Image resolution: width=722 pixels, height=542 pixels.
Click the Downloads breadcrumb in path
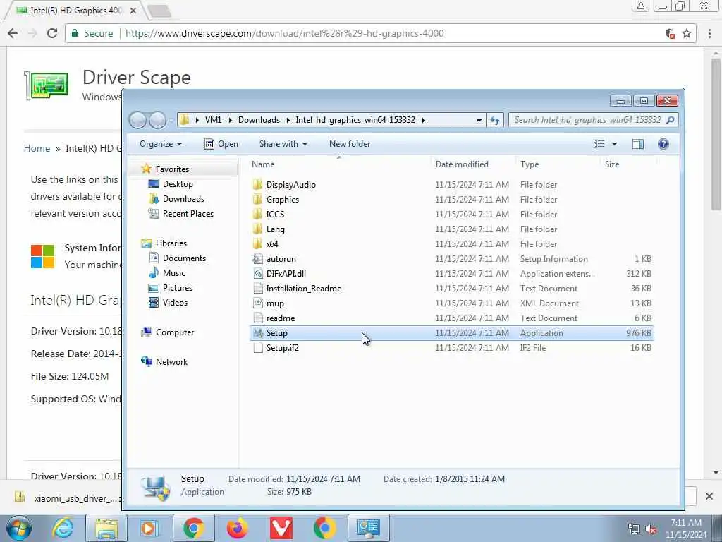(259, 120)
